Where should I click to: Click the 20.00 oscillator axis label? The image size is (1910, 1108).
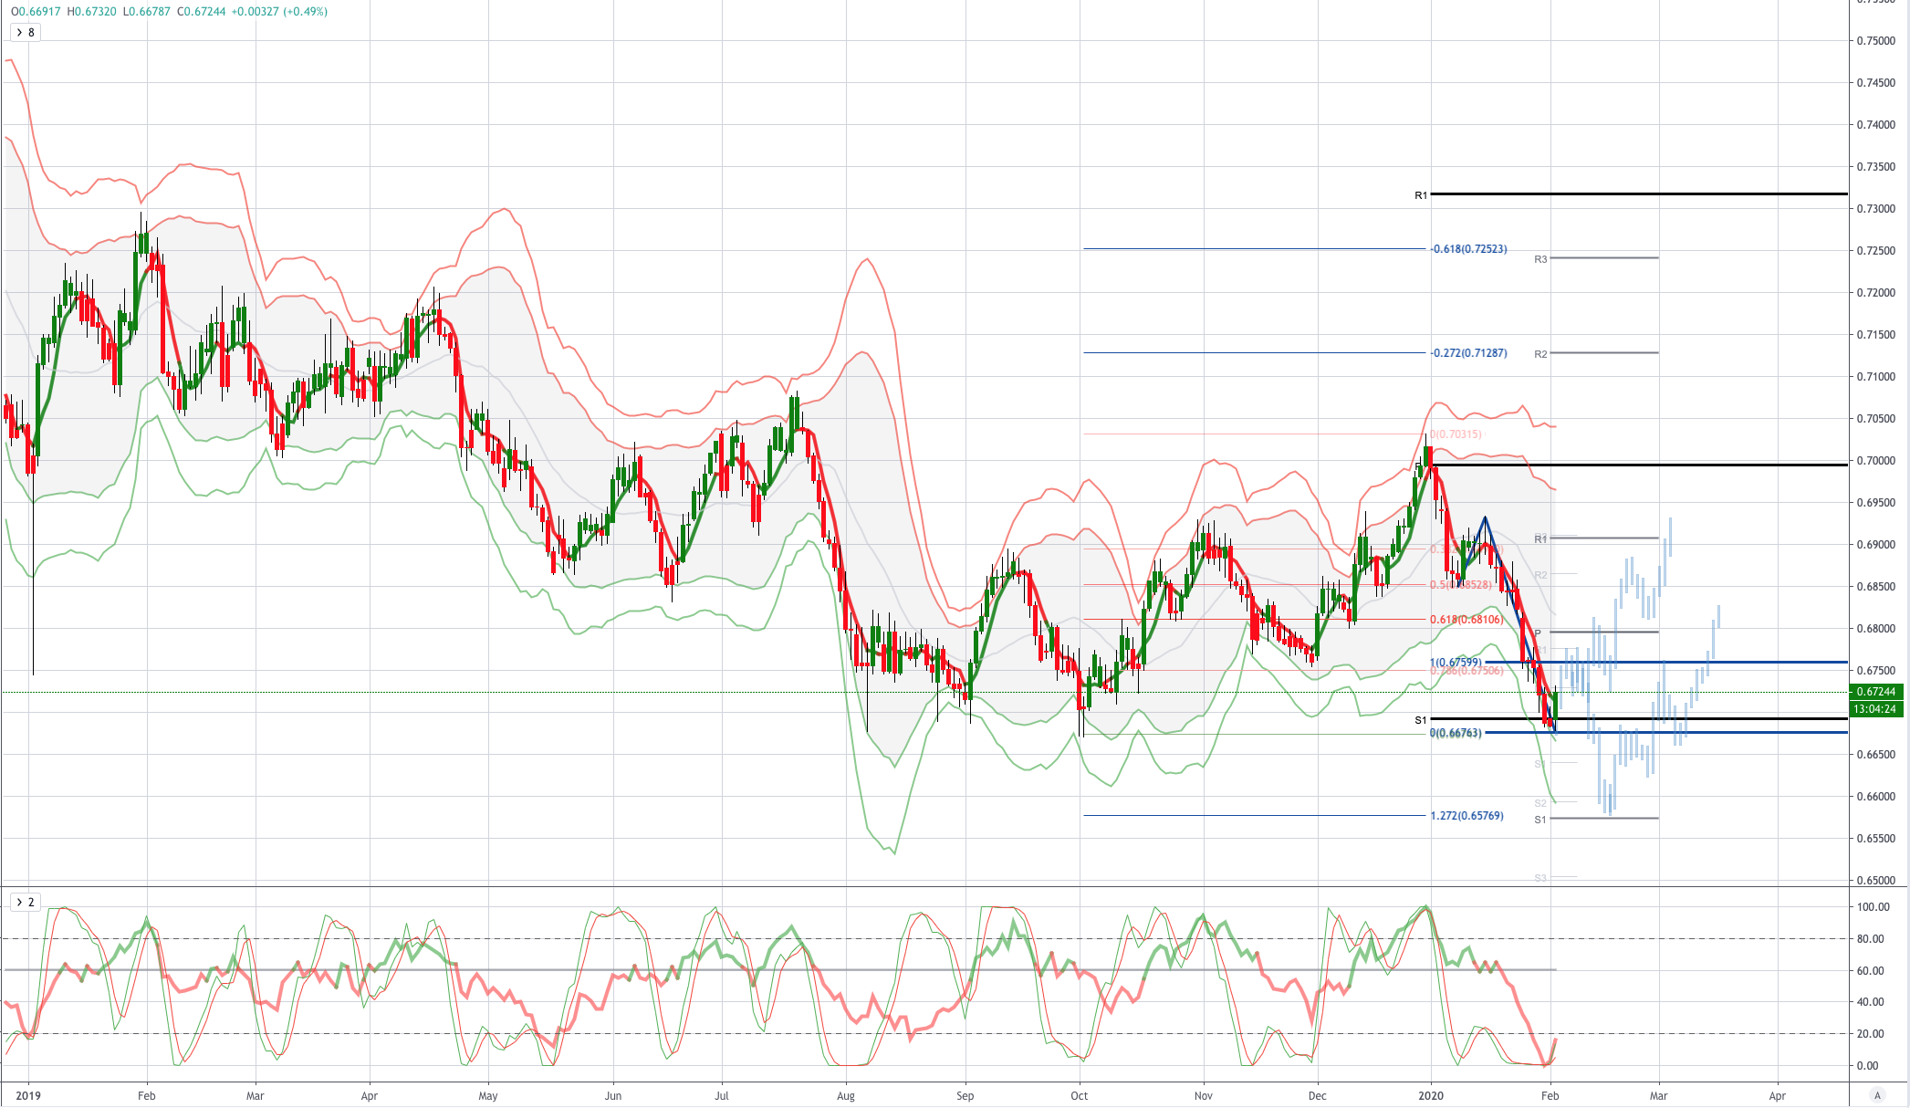point(1871,1034)
